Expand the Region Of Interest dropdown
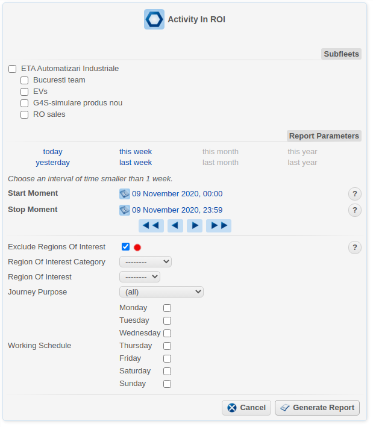Screen dimensions: 373x427 click(x=140, y=277)
